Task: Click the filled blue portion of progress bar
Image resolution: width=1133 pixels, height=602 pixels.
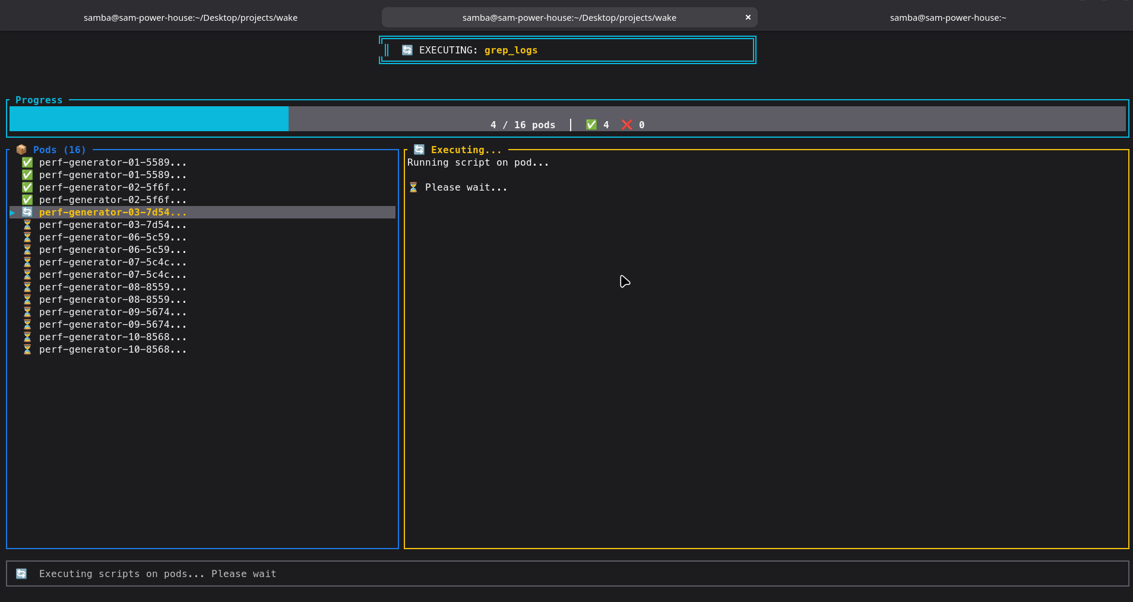Action: click(x=148, y=119)
